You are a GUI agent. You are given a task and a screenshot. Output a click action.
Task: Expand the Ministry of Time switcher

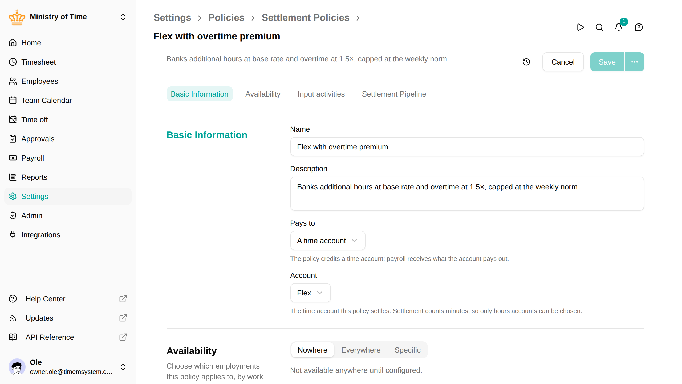point(123,17)
